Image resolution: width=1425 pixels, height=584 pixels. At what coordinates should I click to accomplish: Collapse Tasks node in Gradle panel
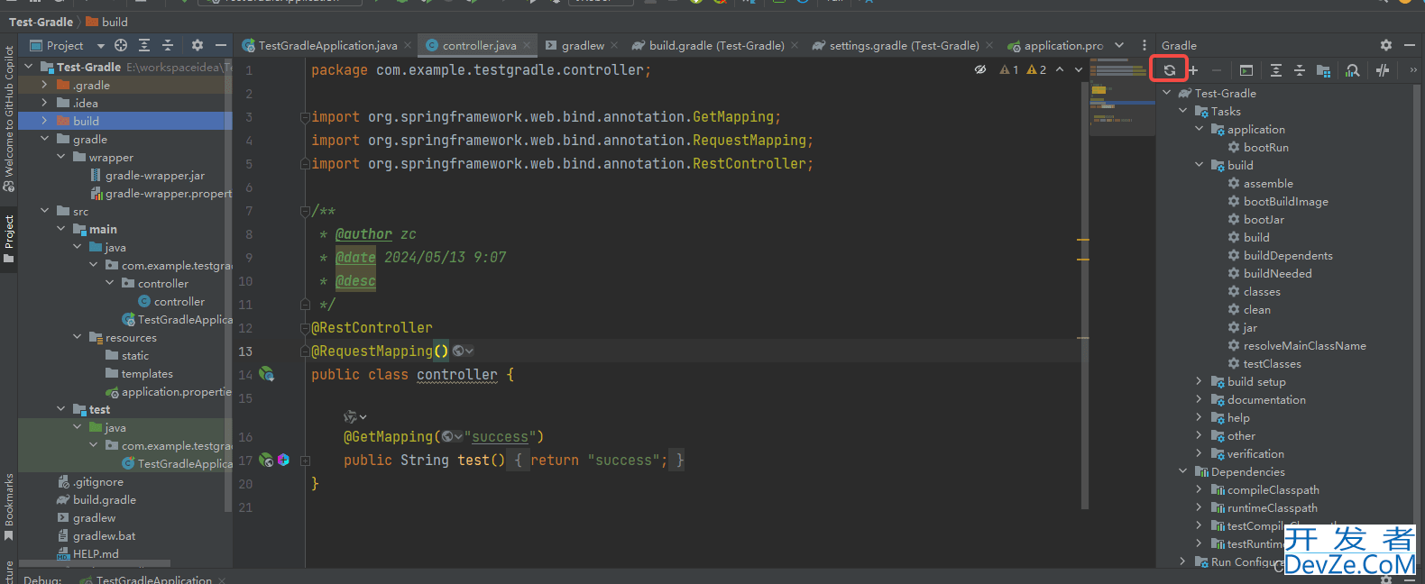click(x=1182, y=111)
